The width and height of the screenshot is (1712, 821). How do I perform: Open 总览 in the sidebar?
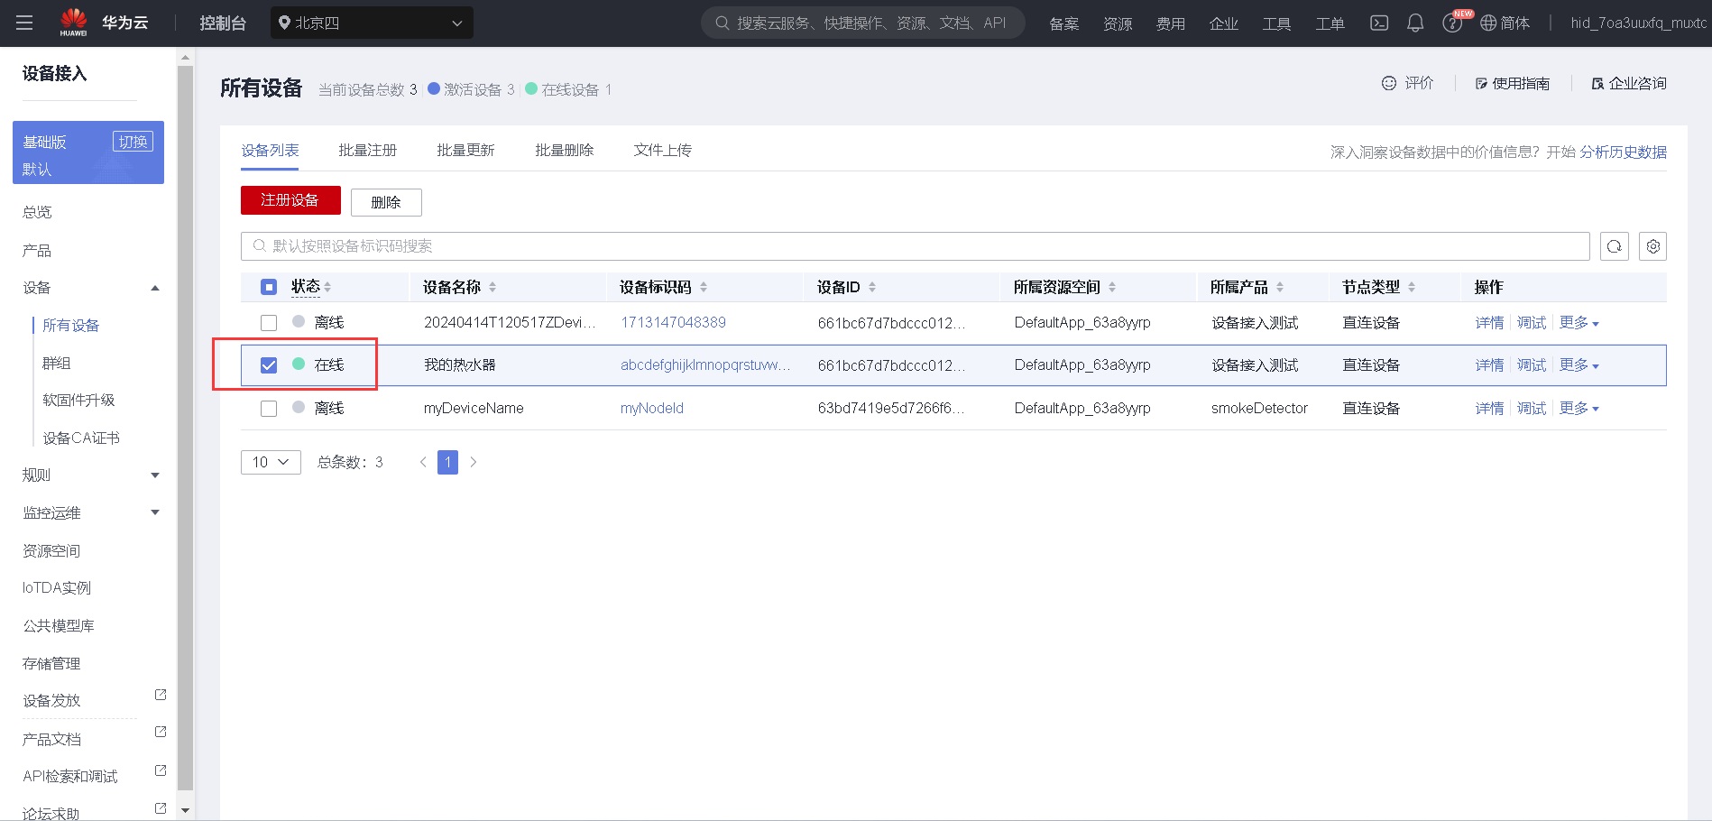tap(38, 212)
